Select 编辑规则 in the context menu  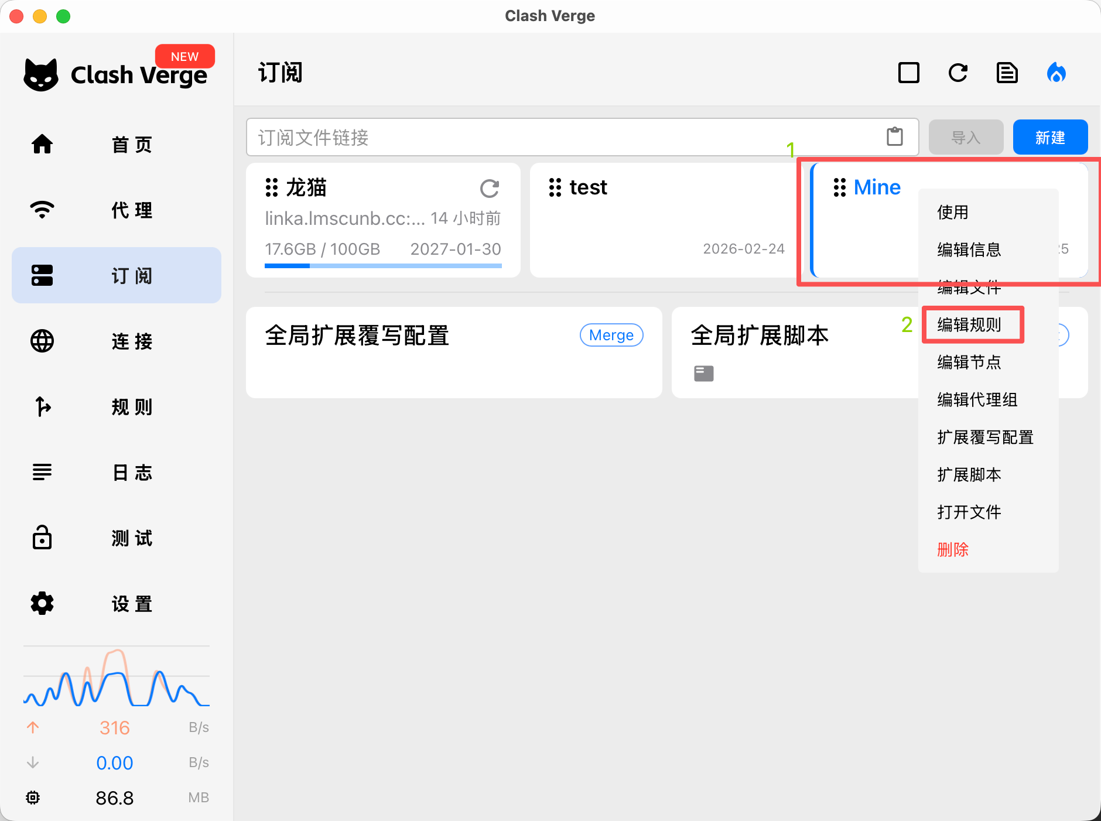(969, 324)
